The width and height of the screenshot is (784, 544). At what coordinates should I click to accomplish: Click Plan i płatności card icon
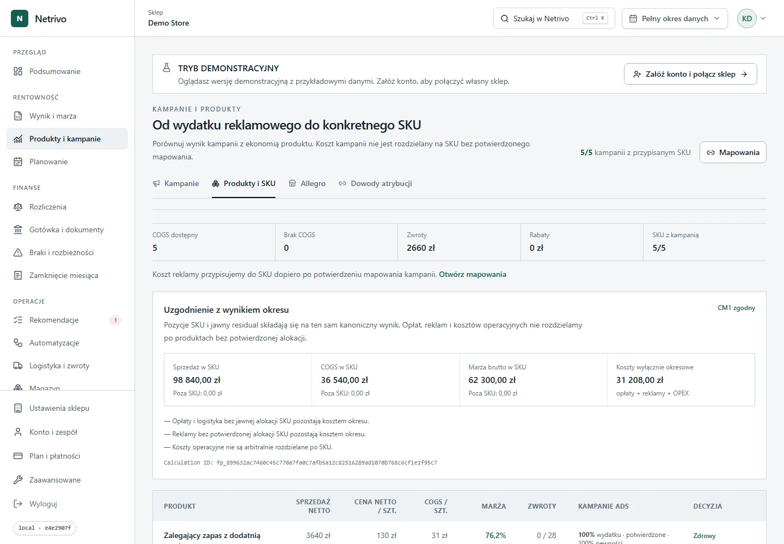pyautogui.click(x=18, y=456)
